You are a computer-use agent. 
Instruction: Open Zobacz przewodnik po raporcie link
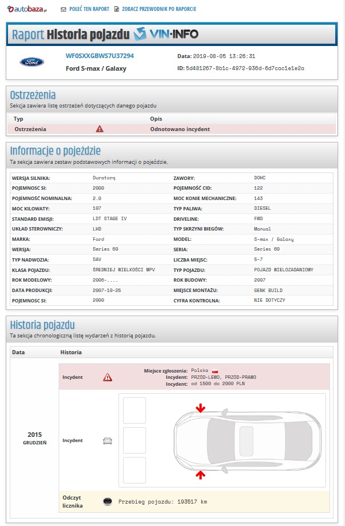159,9
